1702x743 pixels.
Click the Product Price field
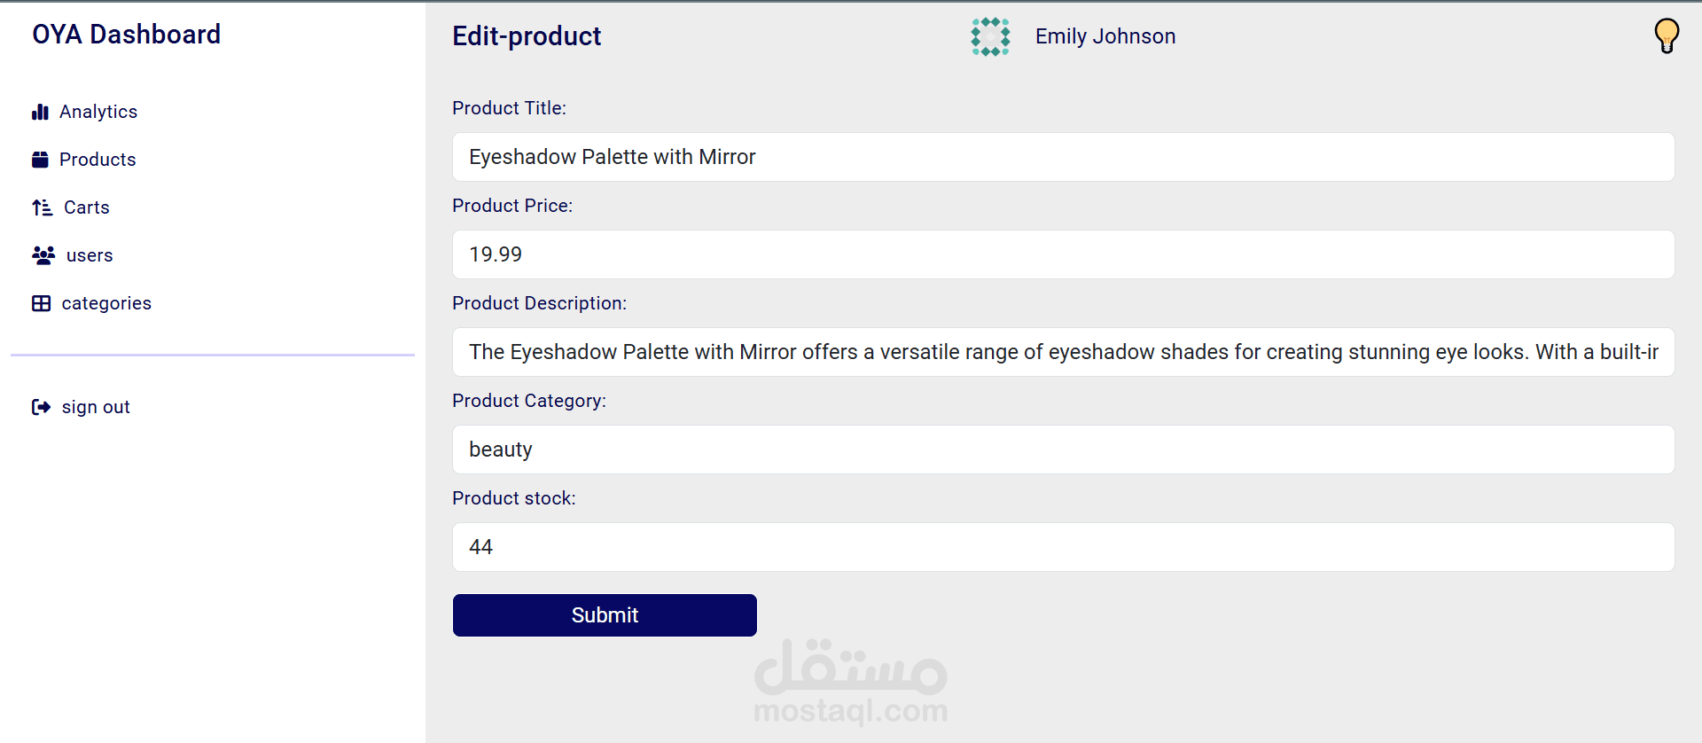(x=1063, y=254)
